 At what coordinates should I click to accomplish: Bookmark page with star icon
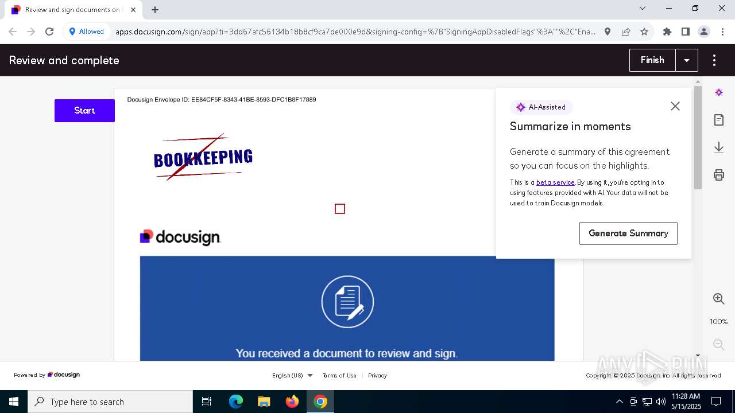[x=644, y=32]
